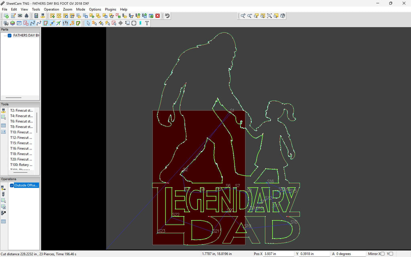Screen dimensions: 411x257
Task: Select tool T16: Finecut in Tools list
Action: [x=21, y=149]
